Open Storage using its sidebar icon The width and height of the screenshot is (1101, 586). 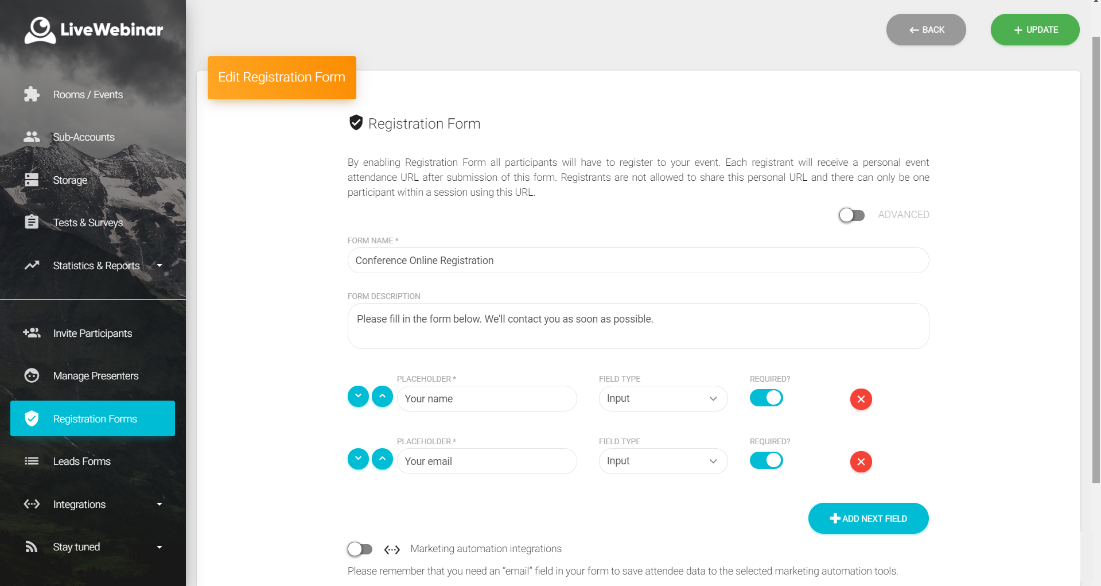(32, 180)
